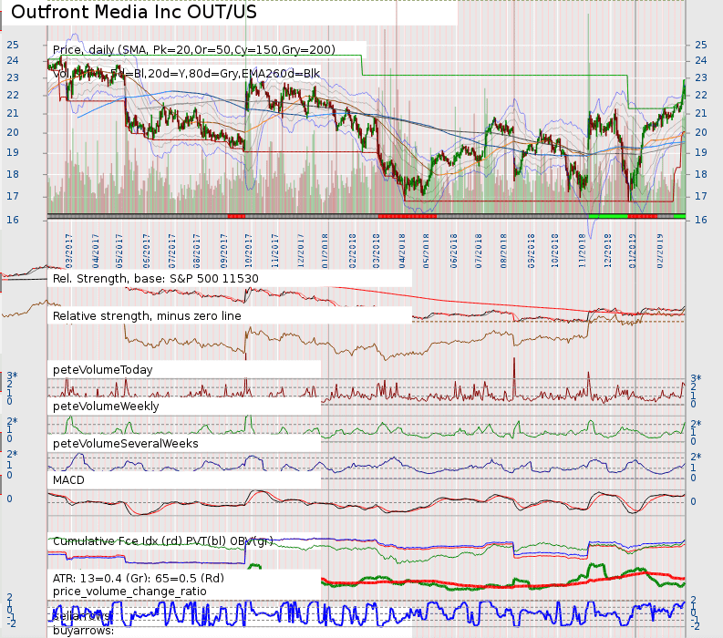The width and height of the screenshot is (723, 638).
Task: Click the 20 value on left price axis
Action: pos(13,132)
